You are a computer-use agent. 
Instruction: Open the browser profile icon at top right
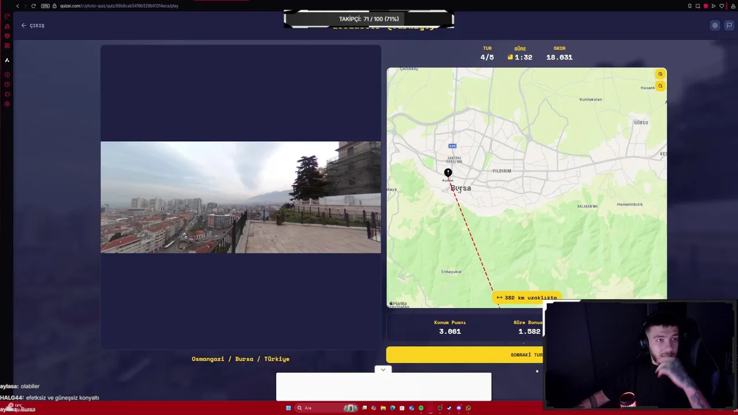733,6
